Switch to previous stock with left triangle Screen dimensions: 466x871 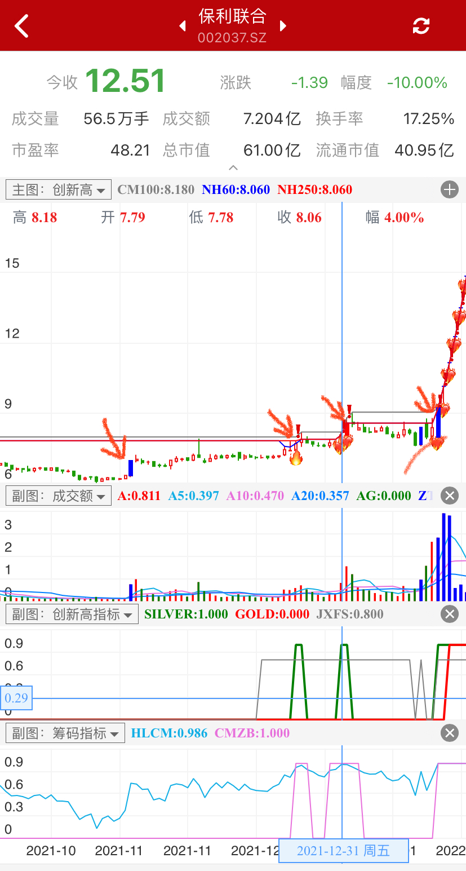coord(182,26)
